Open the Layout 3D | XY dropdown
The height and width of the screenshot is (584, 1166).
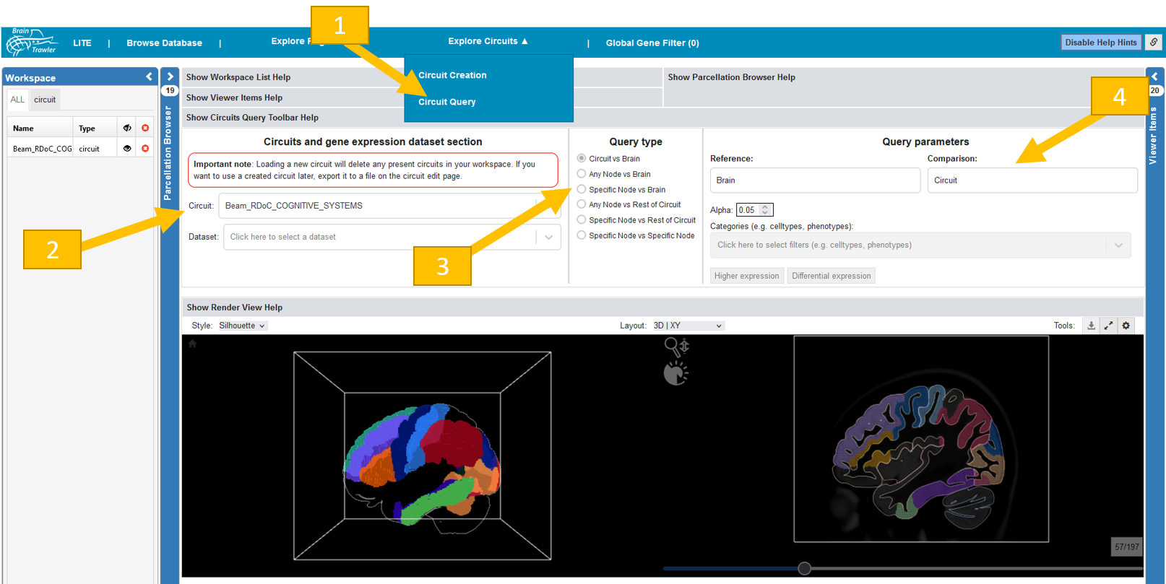(x=687, y=326)
